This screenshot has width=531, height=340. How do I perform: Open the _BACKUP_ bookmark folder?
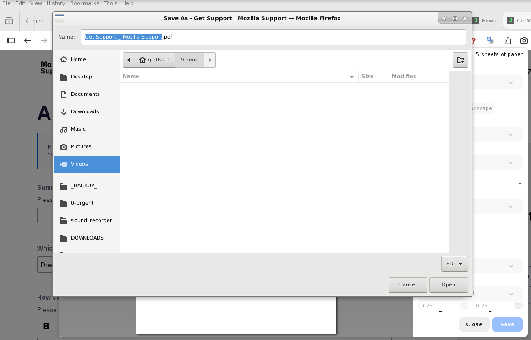pos(86,186)
